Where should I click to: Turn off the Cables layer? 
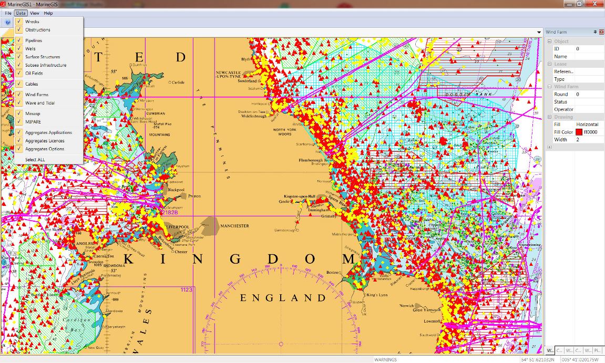(19, 84)
